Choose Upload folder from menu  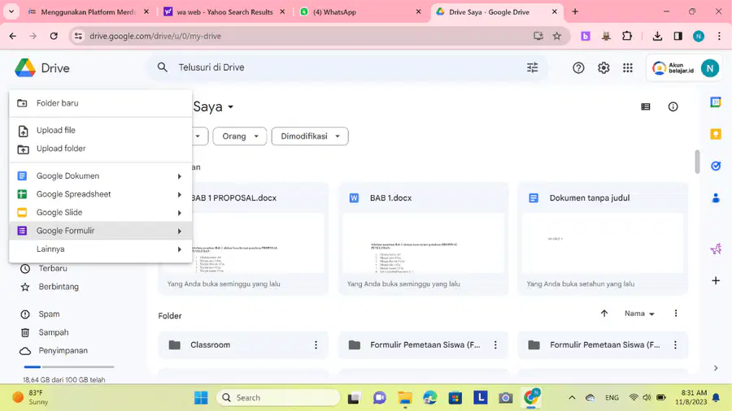[x=100, y=149]
